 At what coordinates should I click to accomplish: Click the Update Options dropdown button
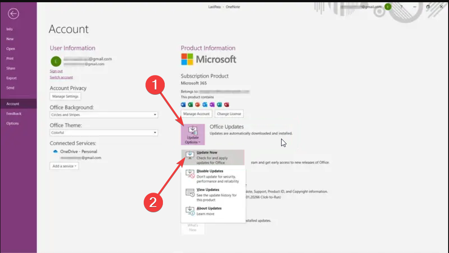click(x=192, y=135)
